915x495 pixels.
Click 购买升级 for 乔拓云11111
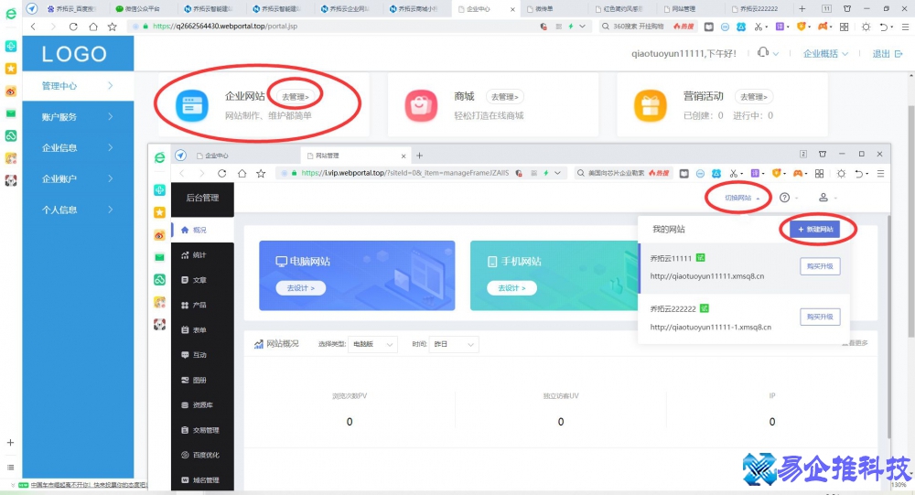820,266
